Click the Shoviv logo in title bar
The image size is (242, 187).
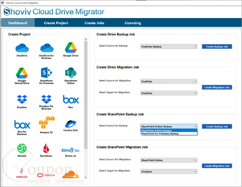tap(3, 3)
